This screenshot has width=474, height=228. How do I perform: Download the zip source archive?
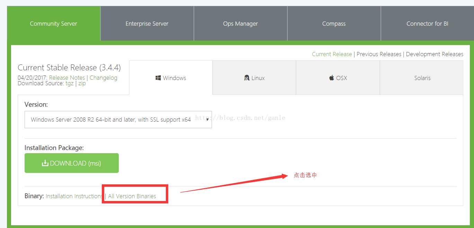pyautogui.click(x=82, y=84)
